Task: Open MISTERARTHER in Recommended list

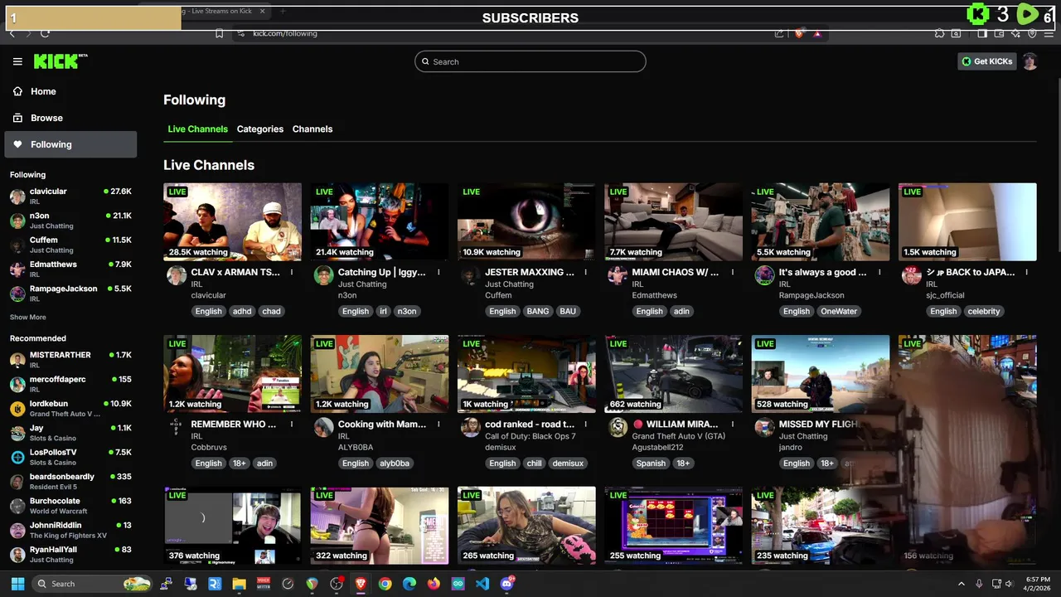Action: 70,360
